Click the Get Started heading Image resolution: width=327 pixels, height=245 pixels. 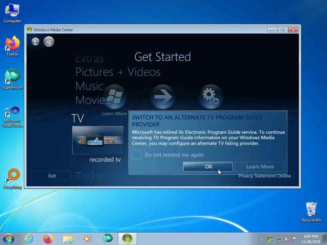(163, 57)
